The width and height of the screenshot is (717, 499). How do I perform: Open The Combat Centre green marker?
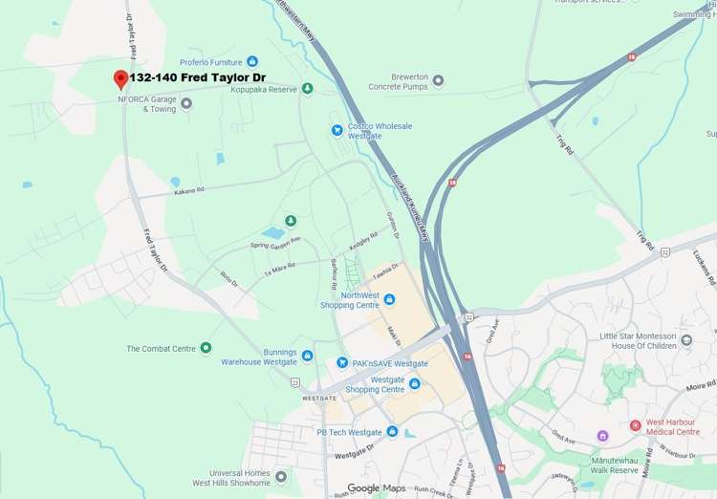click(206, 348)
